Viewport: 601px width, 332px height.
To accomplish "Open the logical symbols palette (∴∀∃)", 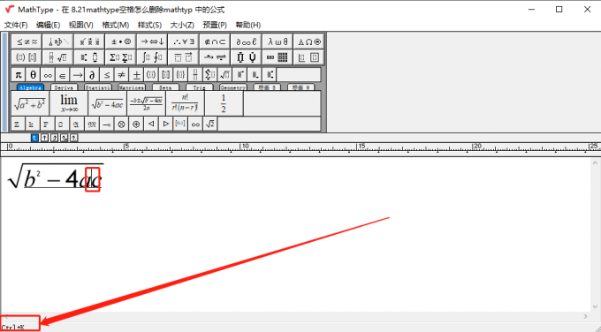I will point(183,41).
